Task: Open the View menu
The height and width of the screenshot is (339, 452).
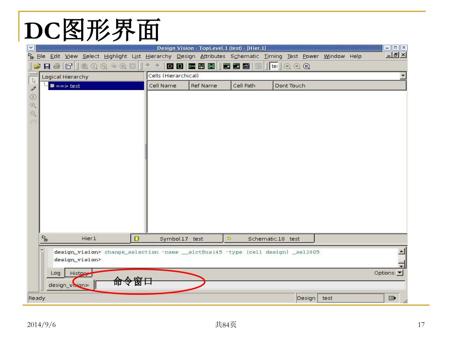Action: [x=71, y=56]
